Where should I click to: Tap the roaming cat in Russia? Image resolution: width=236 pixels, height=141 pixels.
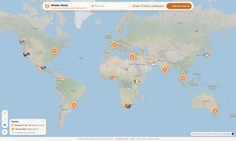coord(196,31)
